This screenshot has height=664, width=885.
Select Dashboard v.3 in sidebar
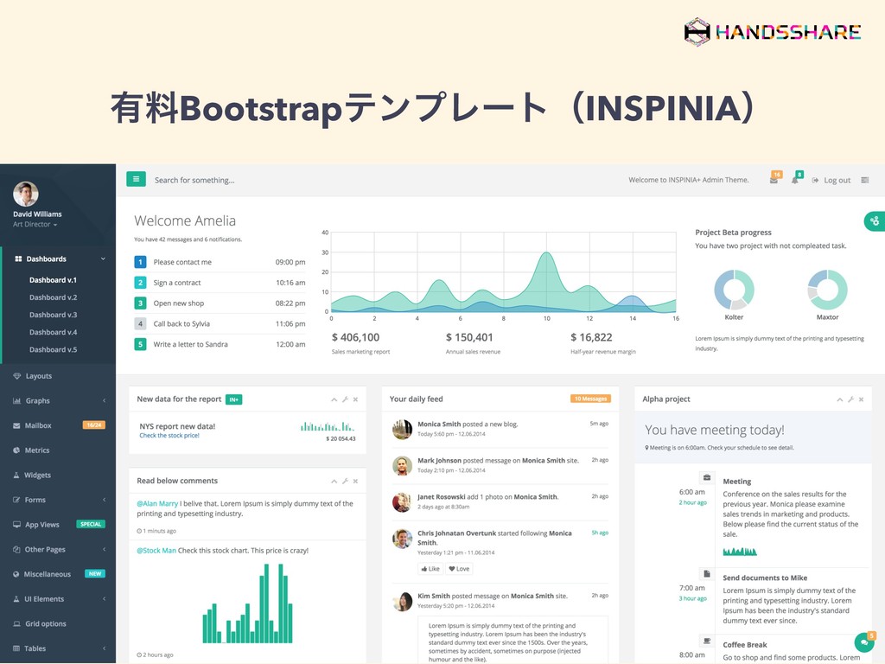[53, 315]
